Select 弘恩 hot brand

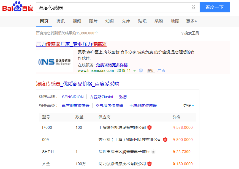[123, 97]
